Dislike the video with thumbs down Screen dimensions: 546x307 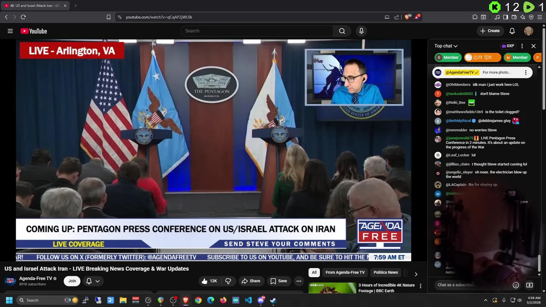point(228,281)
